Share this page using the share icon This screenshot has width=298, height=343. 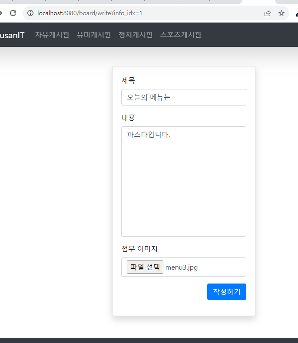tap(268, 13)
